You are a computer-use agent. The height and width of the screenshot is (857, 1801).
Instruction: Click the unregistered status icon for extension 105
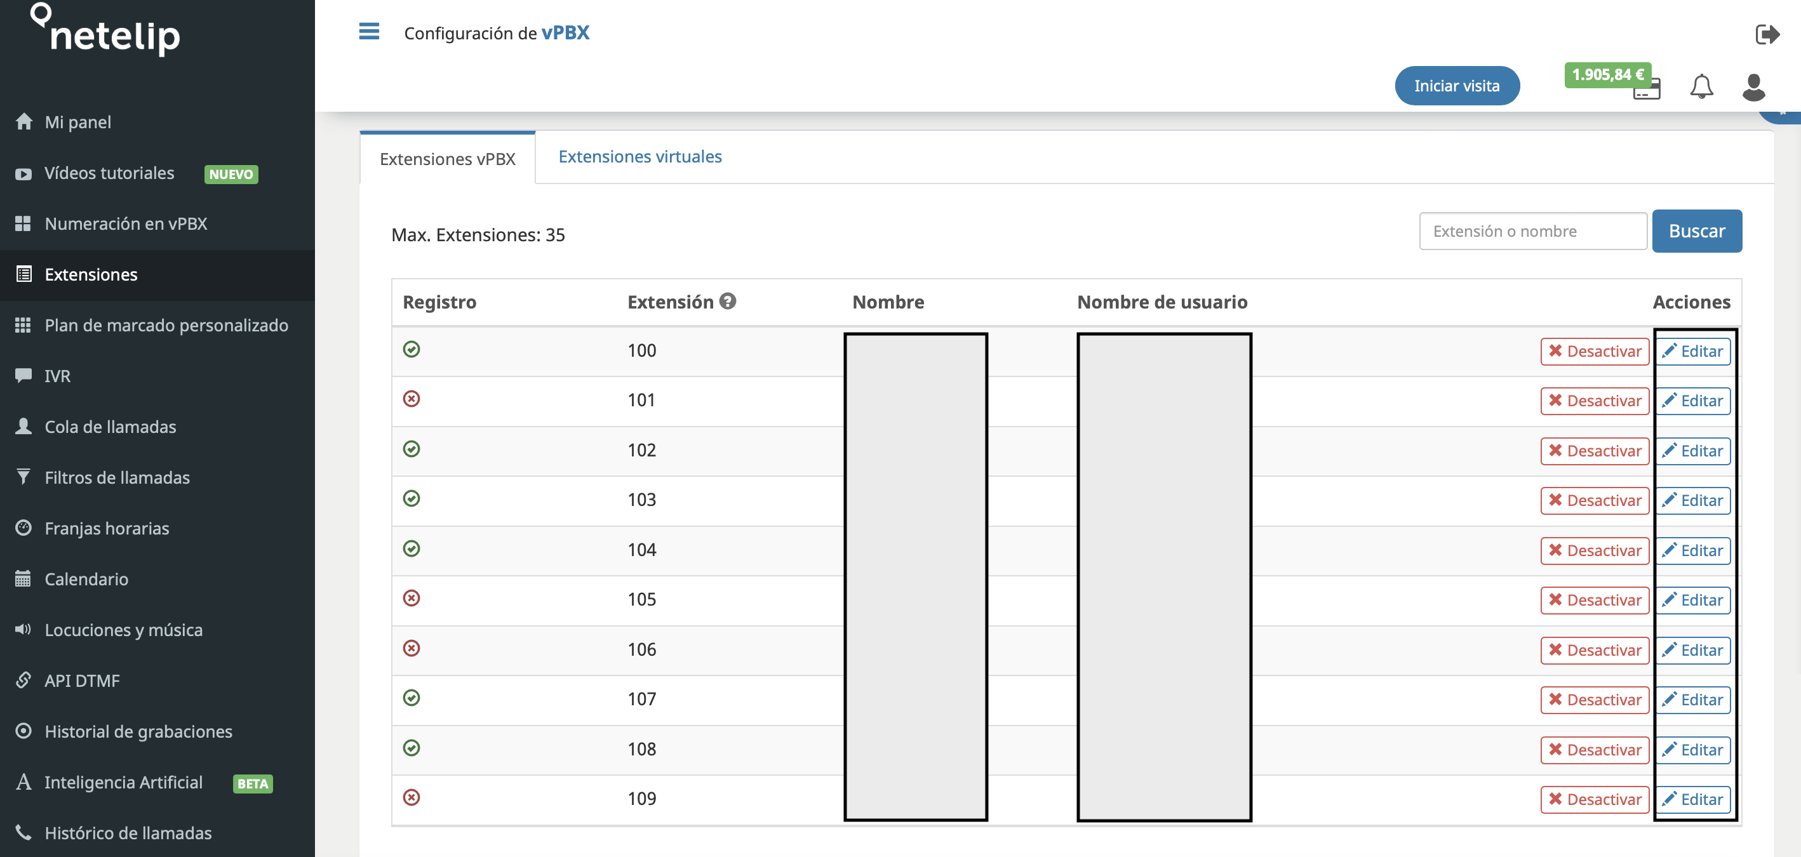click(412, 599)
